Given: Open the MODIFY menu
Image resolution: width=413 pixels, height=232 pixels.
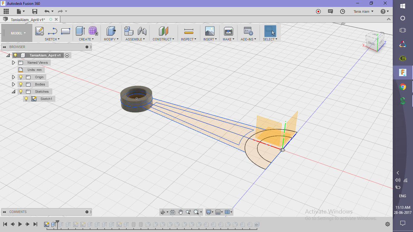Looking at the screenshot, I should click(x=111, y=39).
